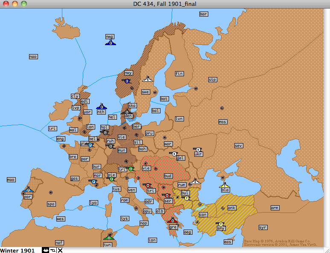Select the Turkish army in Smyrna

(220, 224)
